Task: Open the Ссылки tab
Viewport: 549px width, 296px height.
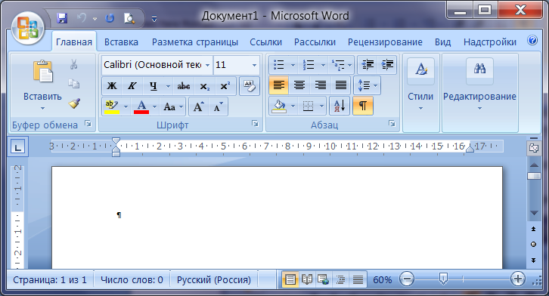Action: pyautogui.click(x=265, y=42)
